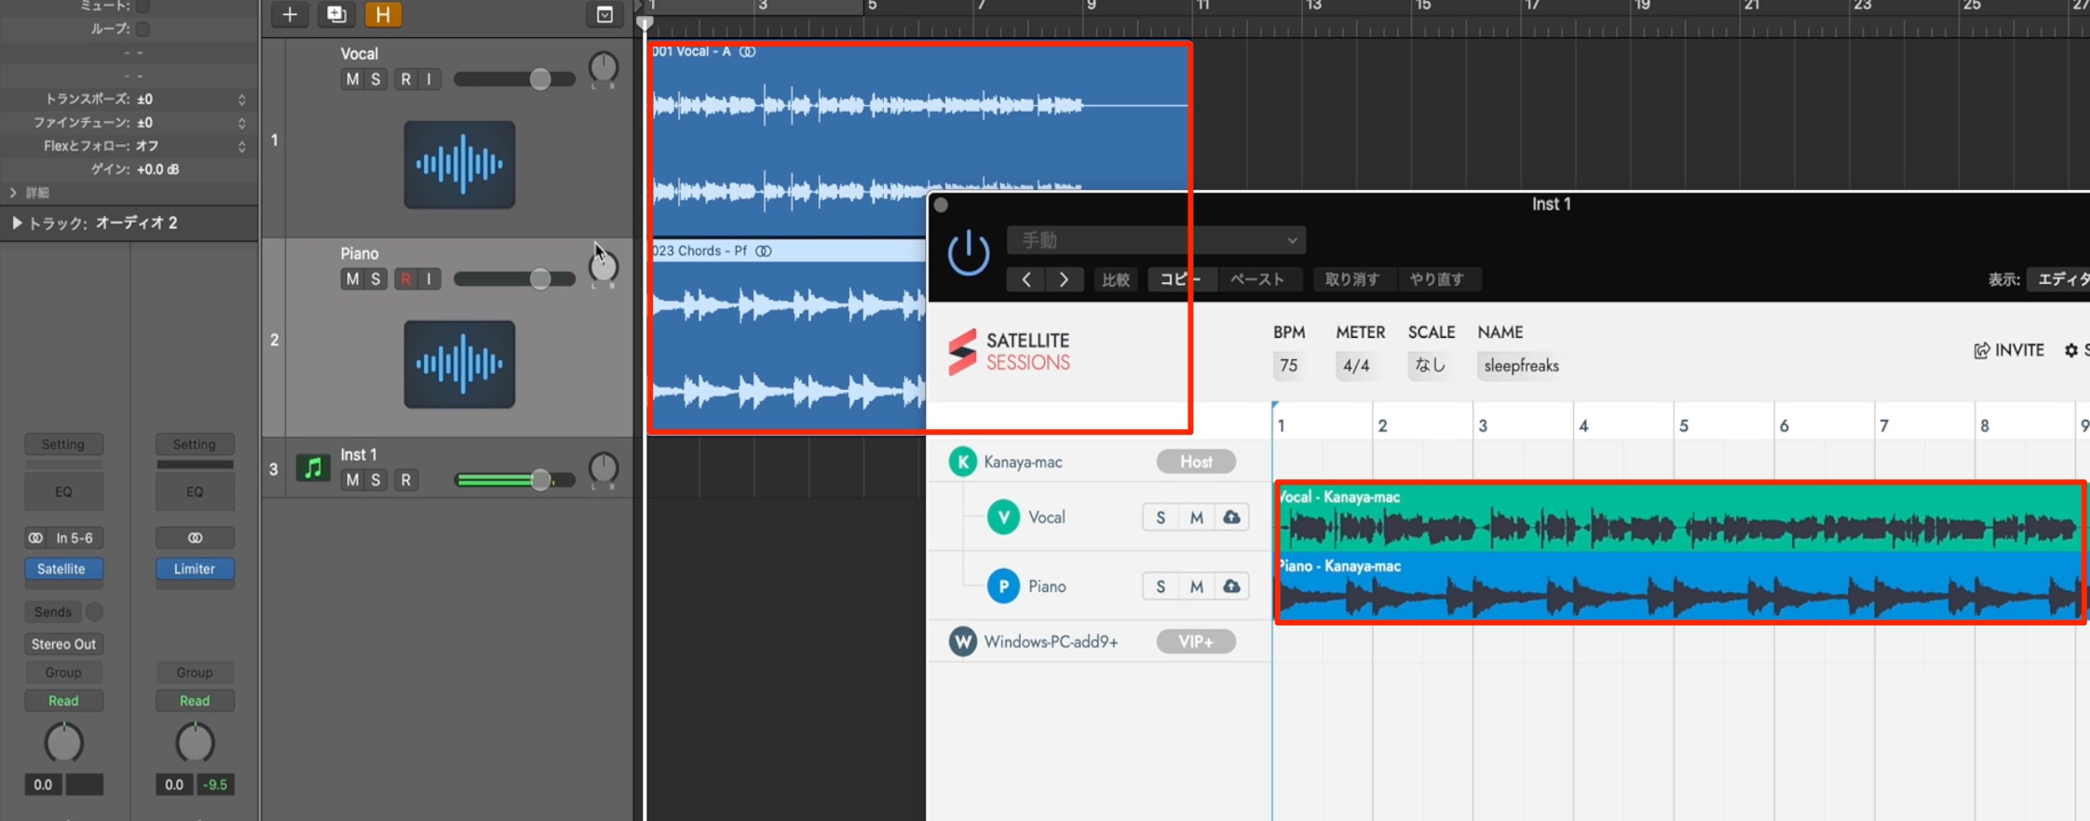Download Piano stem with cloud icon
The width and height of the screenshot is (2090, 821).
[1231, 586]
